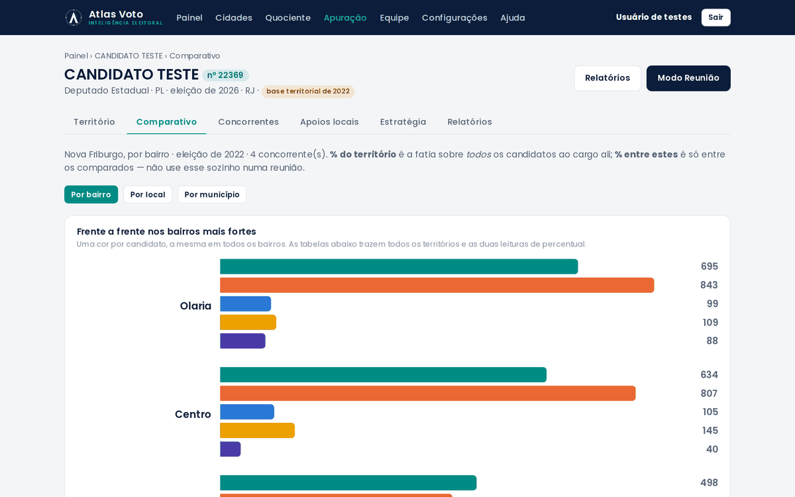The width and height of the screenshot is (795, 497).
Task: Open the Painel menu item
Action: (x=189, y=18)
